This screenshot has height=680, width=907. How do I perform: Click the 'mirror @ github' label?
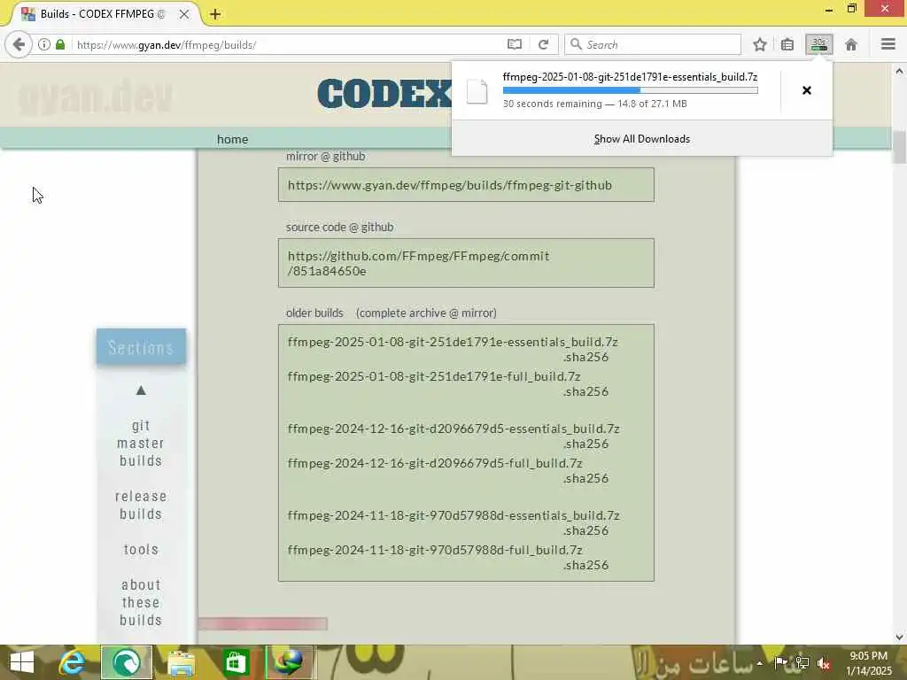(x=325, y=156)
